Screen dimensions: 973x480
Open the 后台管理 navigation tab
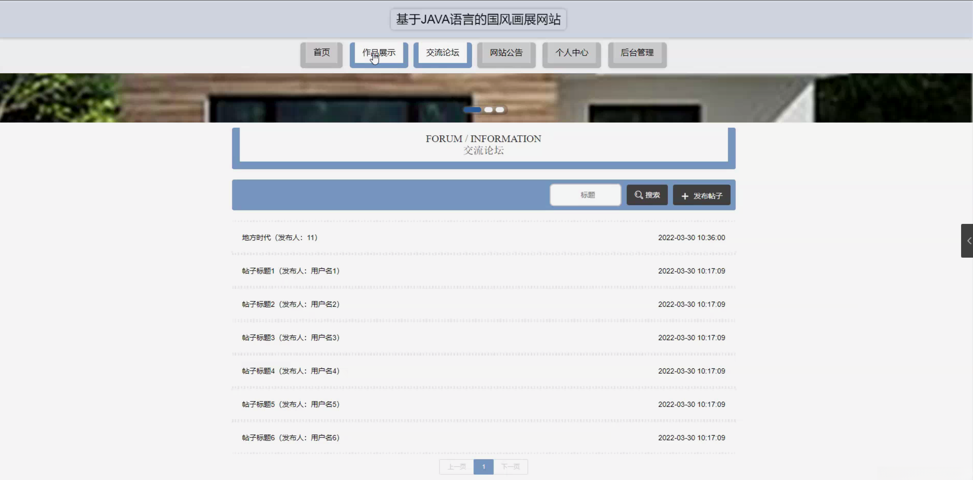tap(637, 53)
